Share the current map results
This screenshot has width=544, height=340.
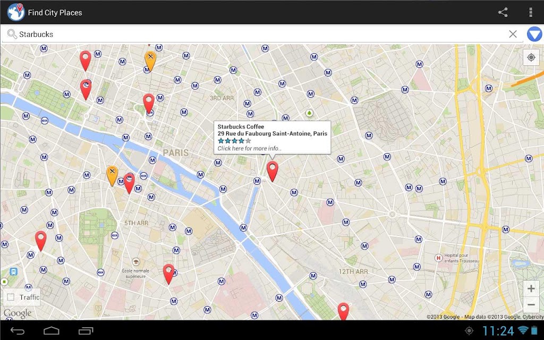503,12
